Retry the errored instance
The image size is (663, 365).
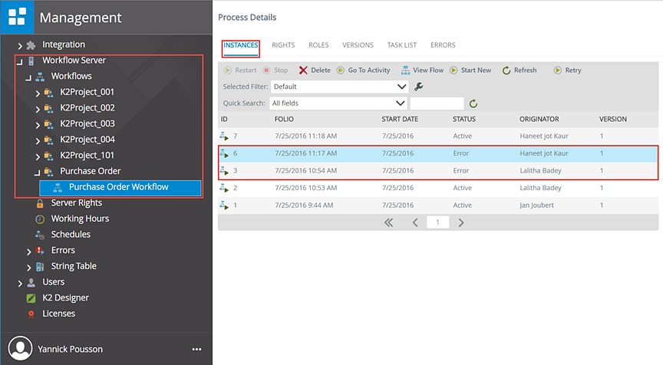coord(567,70)
